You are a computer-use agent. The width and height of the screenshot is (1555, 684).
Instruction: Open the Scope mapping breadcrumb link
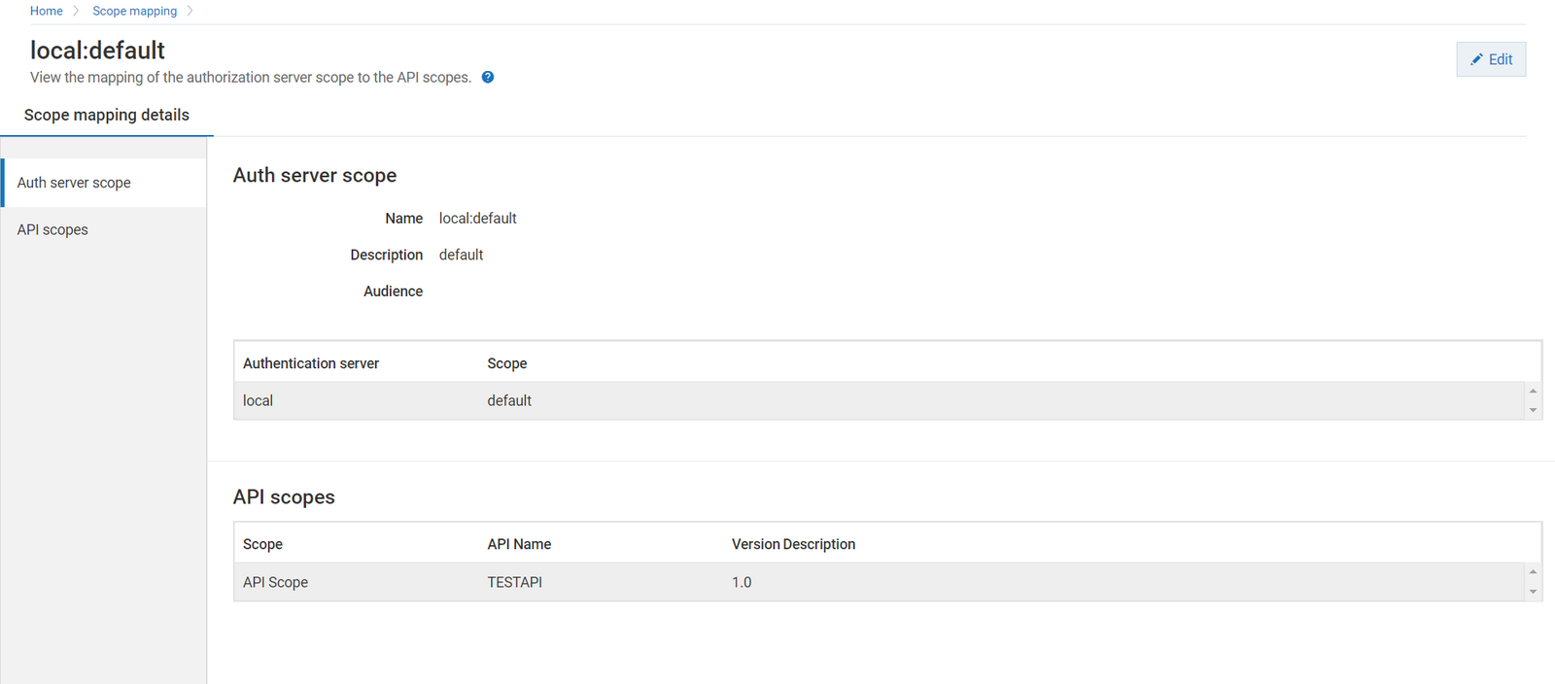(x=134, y=11)
